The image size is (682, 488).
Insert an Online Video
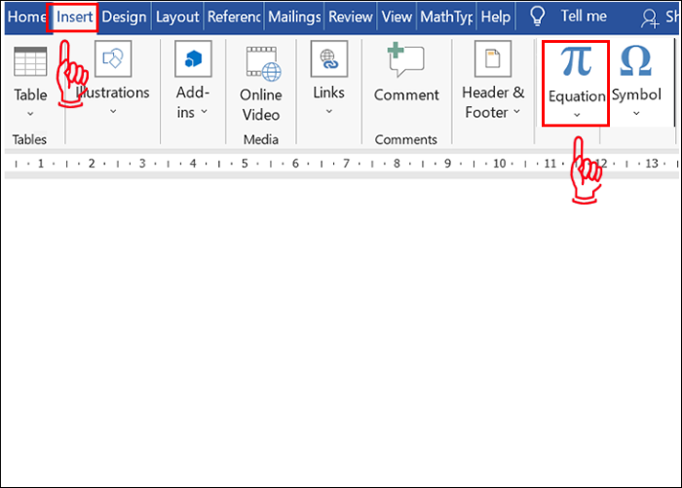pos(260,65)
